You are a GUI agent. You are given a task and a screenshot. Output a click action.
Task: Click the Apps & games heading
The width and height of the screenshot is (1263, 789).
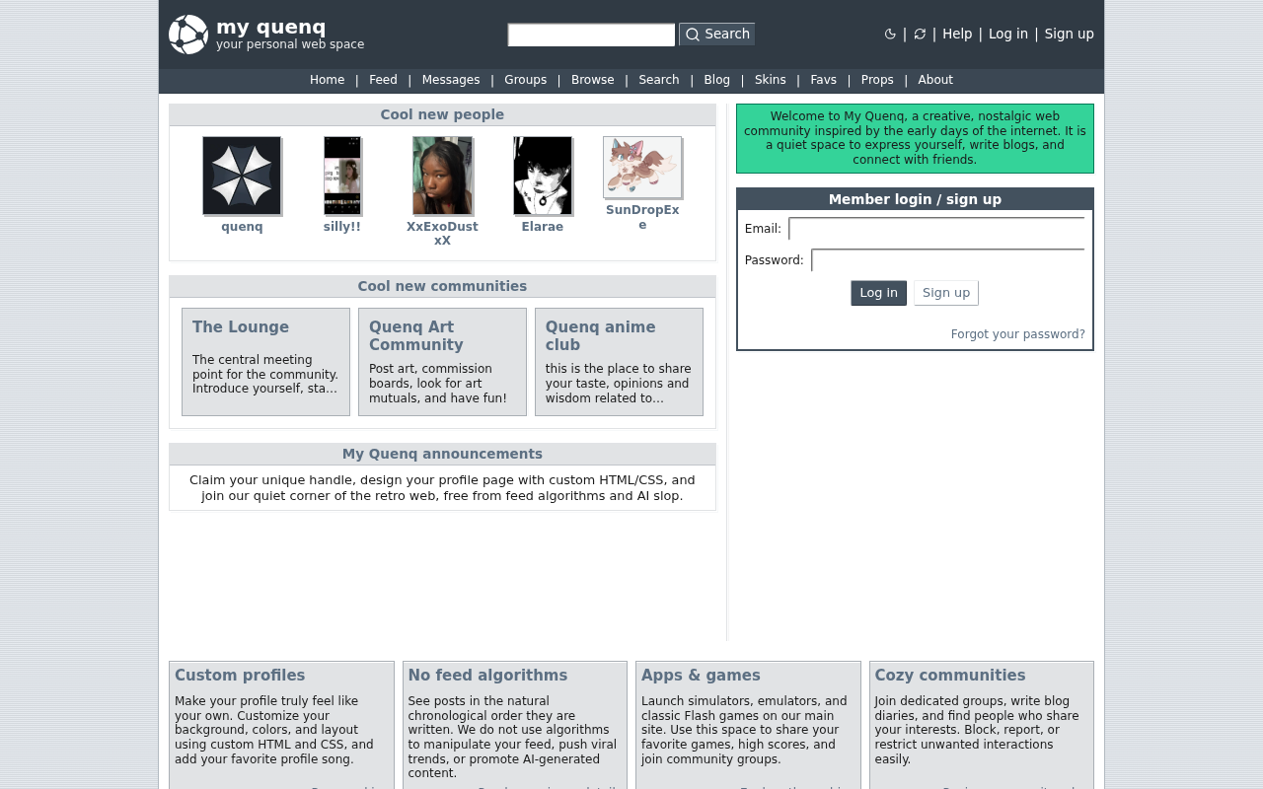click(x=701, y=676)
